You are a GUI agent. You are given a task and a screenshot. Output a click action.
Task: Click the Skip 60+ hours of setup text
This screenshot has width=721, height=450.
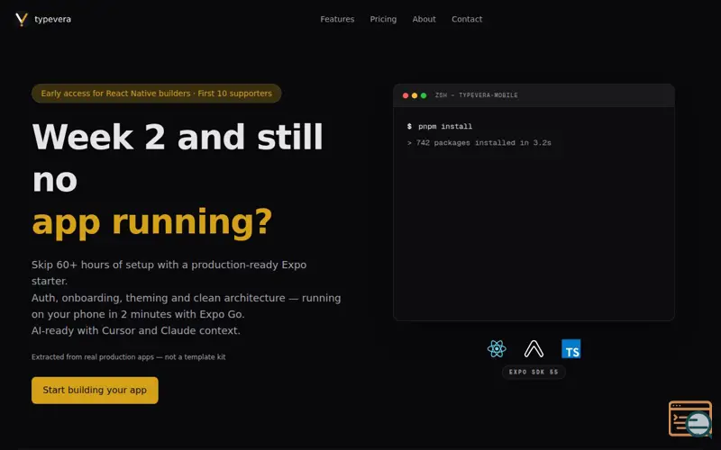(x=169, y=273)
